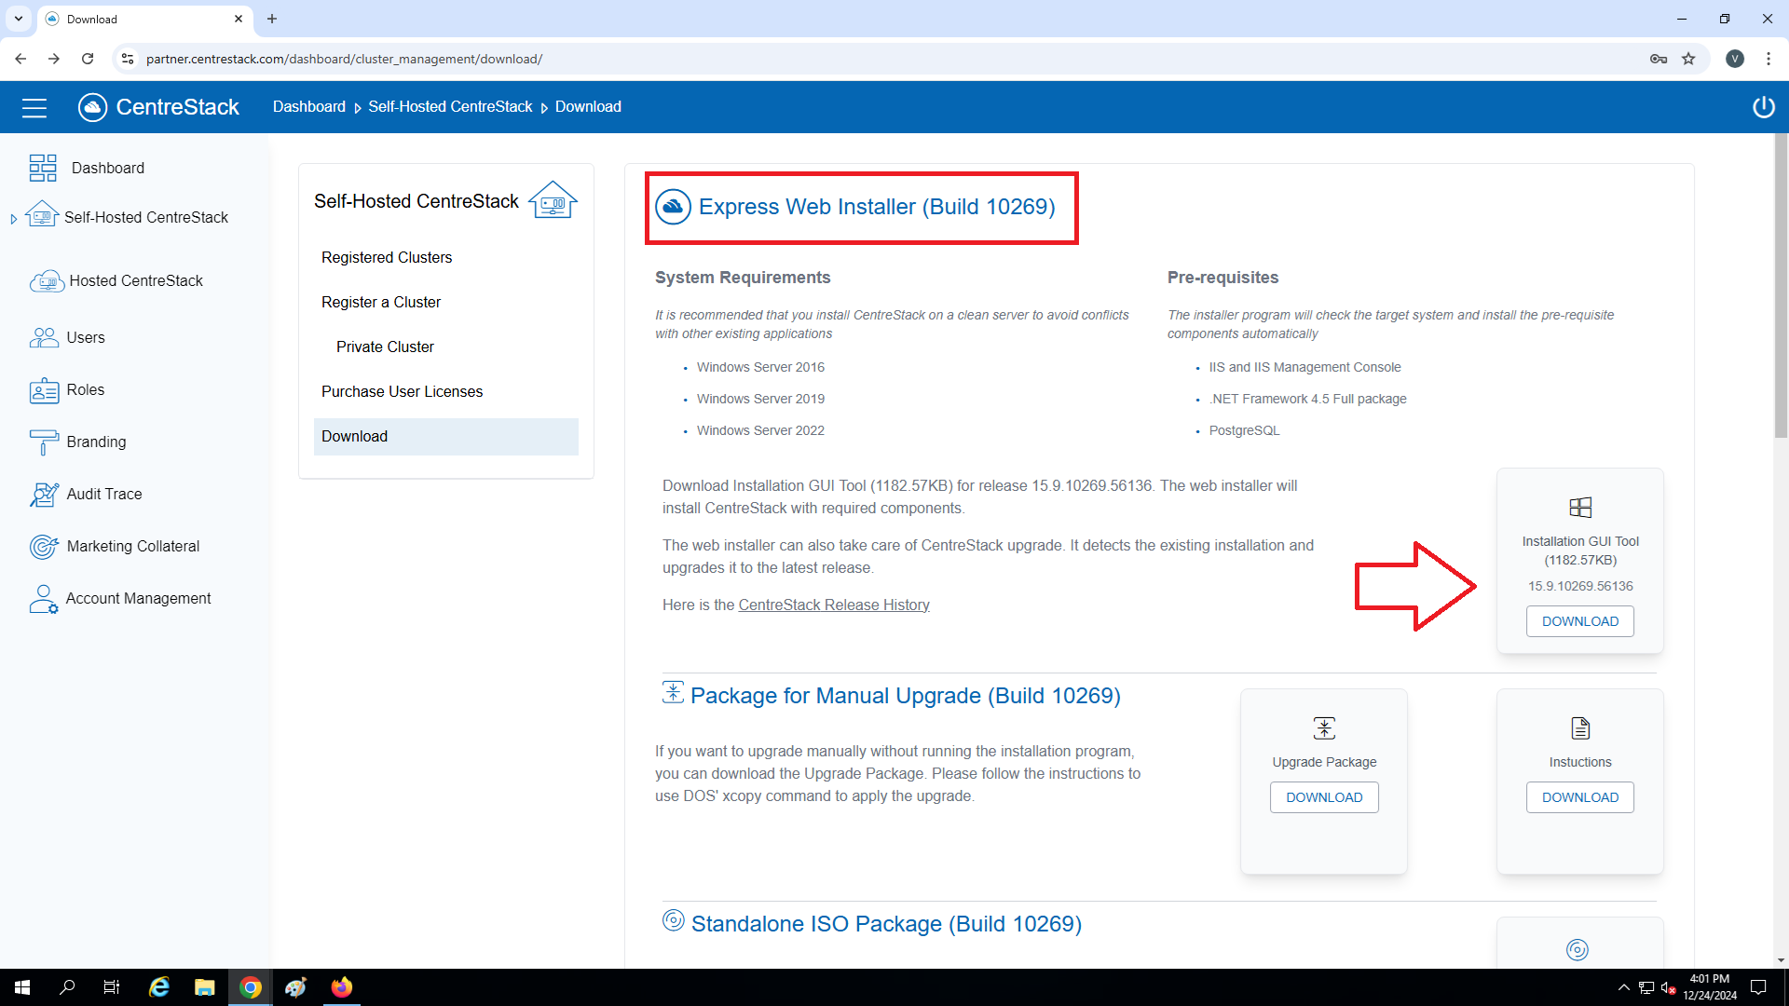
Task: Select Purchase User Licenses menu item
Action: point(402,391)
